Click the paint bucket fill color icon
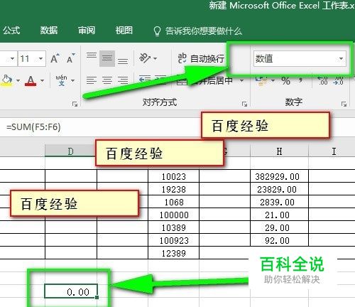Image resolution: width=355 pixels, height=307 pixels. click(7, 80)
